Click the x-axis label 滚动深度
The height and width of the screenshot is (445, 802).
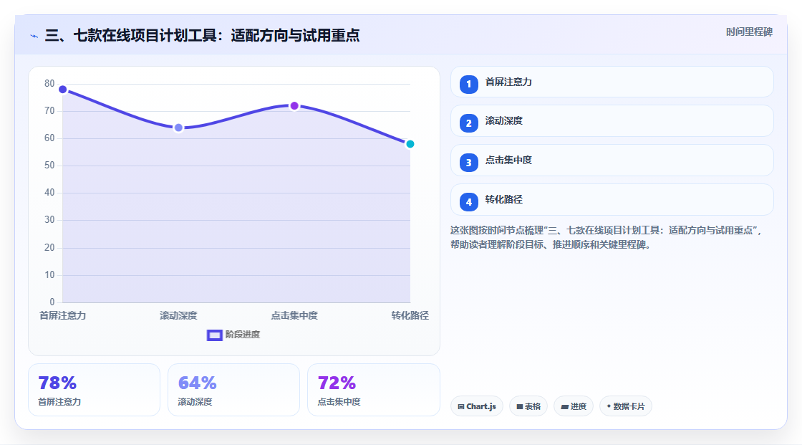coord(178,315)
